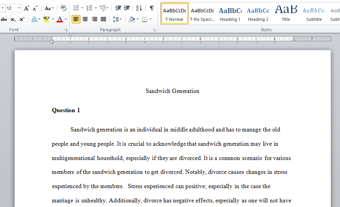The width and height of the screenshot is (340, 207).
Task: Click the Line Spacing icon
Action: click(x=116, y=19)
